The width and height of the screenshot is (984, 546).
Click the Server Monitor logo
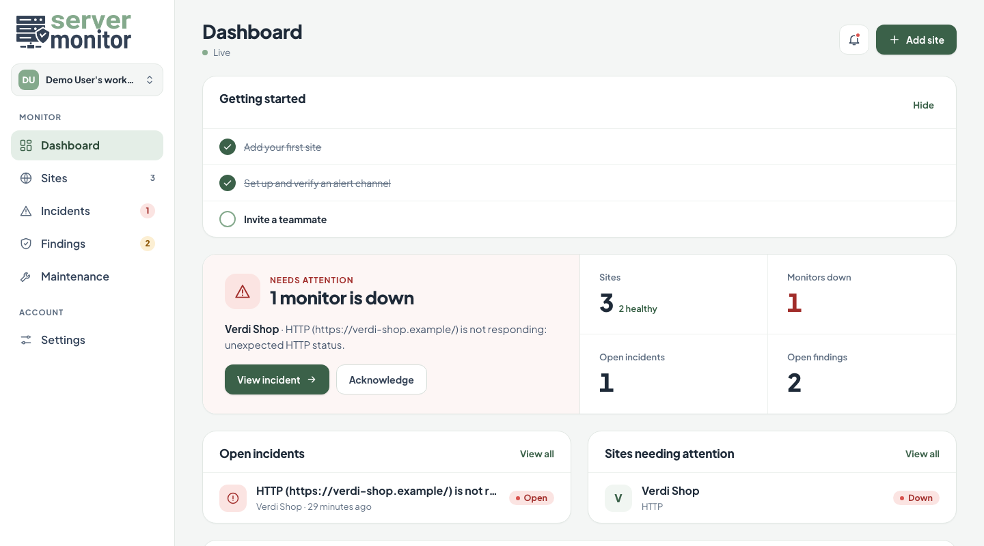(x=74, y=31)
